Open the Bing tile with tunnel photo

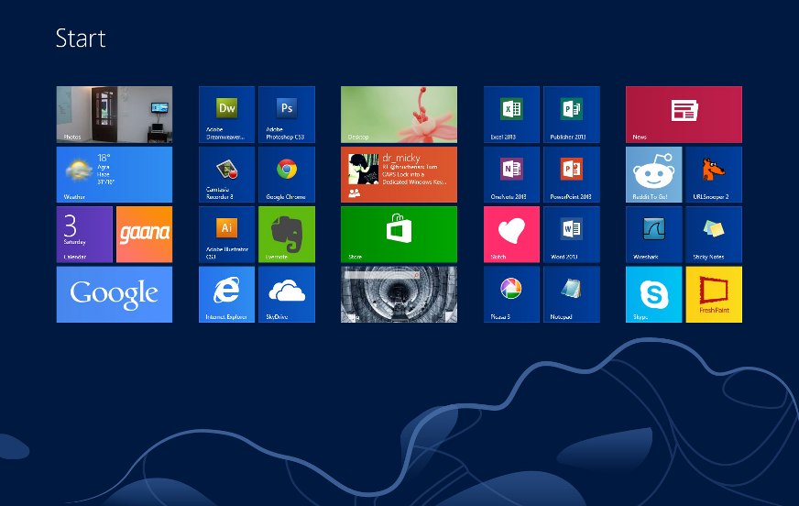399,294
